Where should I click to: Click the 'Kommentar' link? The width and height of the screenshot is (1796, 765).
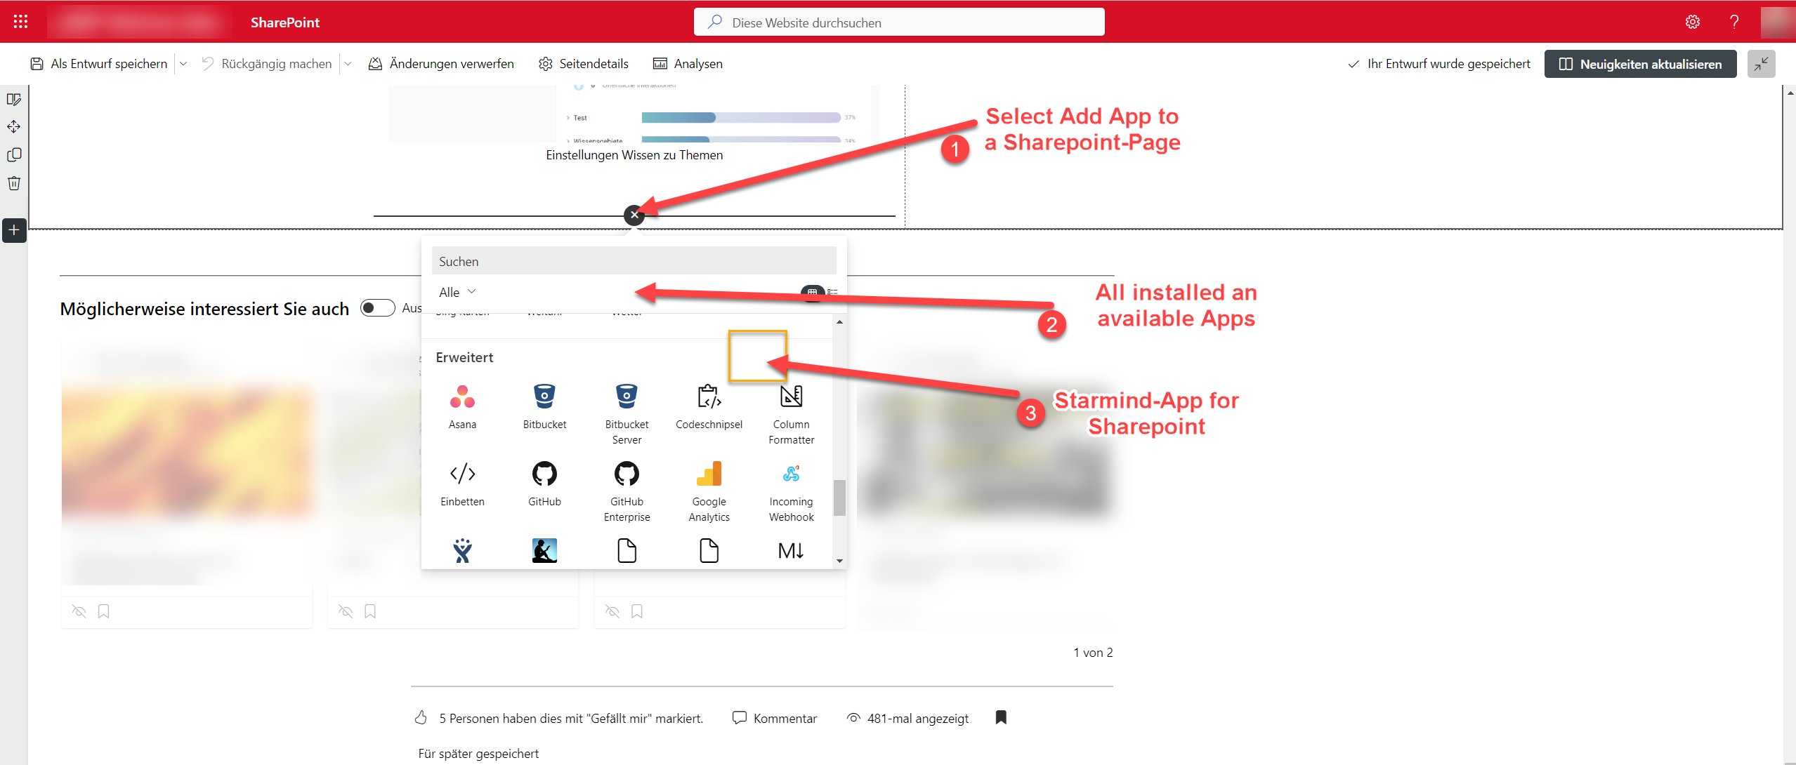(x=775, y=718)
